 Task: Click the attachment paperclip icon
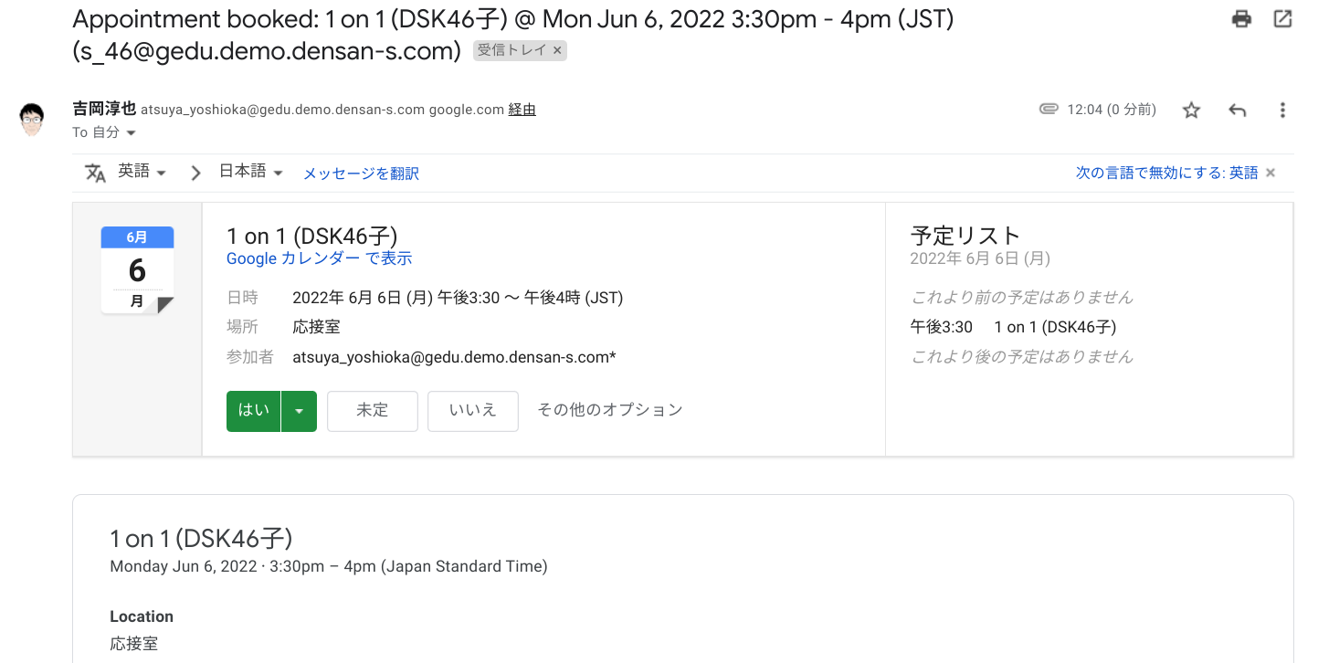[1049, 110]
